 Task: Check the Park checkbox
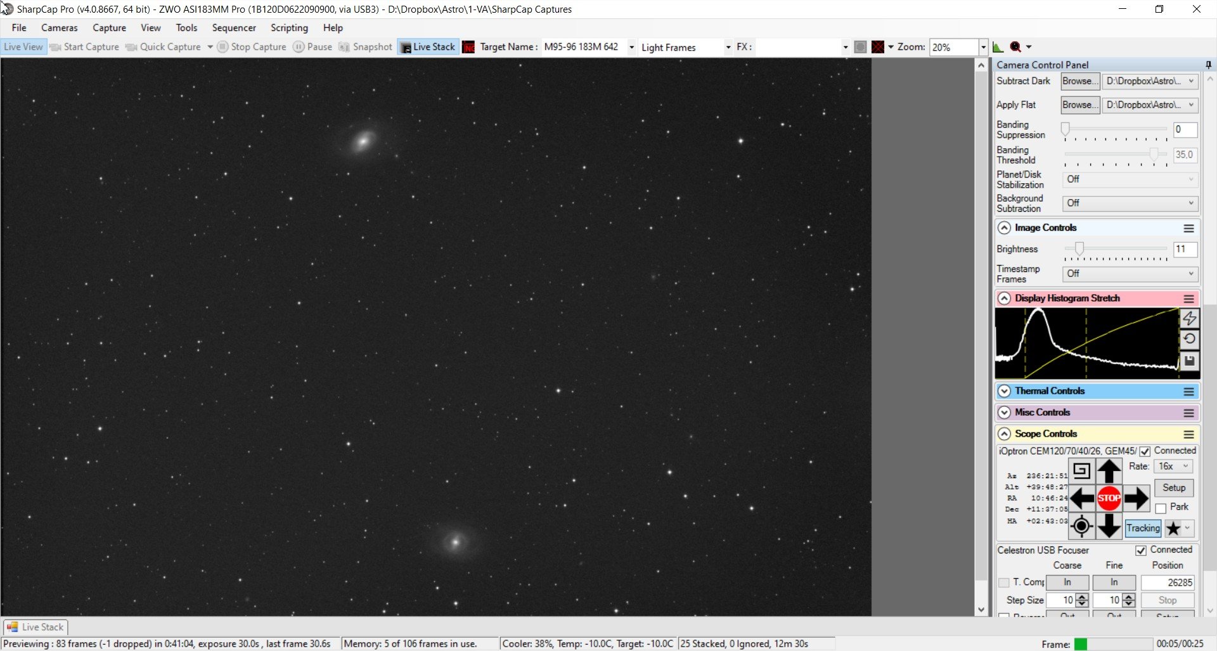coord(1161,508)
